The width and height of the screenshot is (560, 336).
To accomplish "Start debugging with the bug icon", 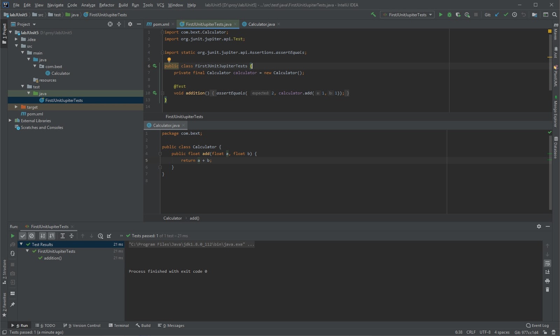I will (449, 15).
